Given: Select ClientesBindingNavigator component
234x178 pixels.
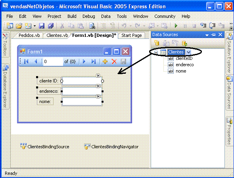Looking at the screenshot, I should tap(111, 146).
